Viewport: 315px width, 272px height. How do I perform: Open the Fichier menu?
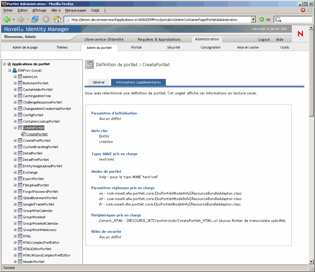click(x=8, y=10)
